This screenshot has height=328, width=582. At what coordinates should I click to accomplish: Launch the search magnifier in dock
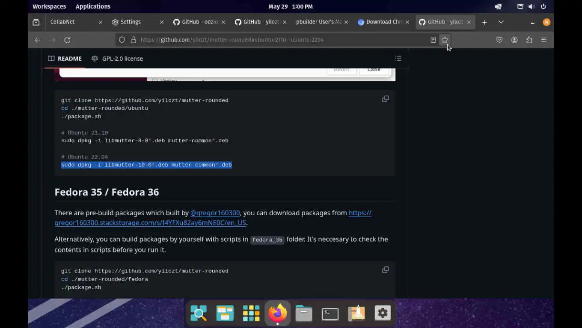[x=199, y=313]
